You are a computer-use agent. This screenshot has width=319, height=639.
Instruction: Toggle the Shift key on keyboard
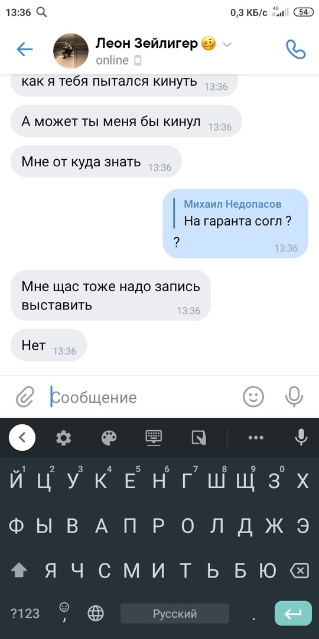coord(19,570)
